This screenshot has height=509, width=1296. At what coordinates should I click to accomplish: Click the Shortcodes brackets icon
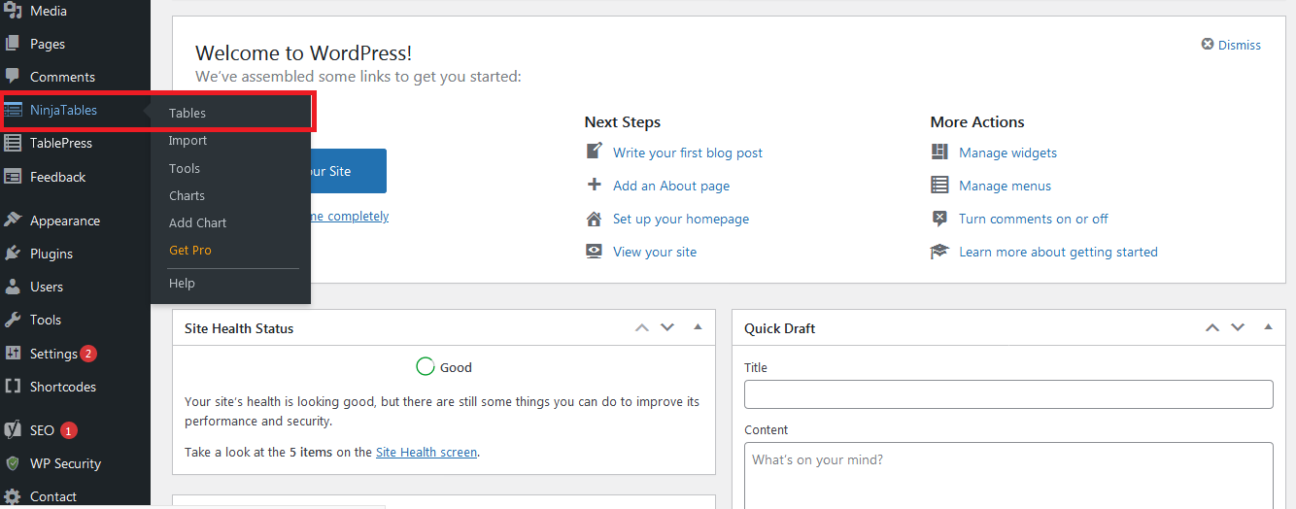[13, 387]
